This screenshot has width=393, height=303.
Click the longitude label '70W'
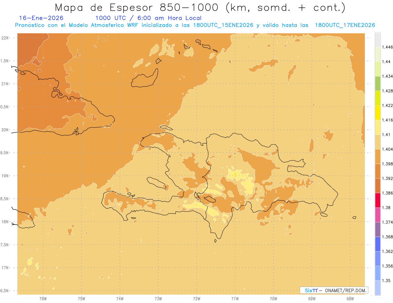pyautogui.click(x=273, y=298)
